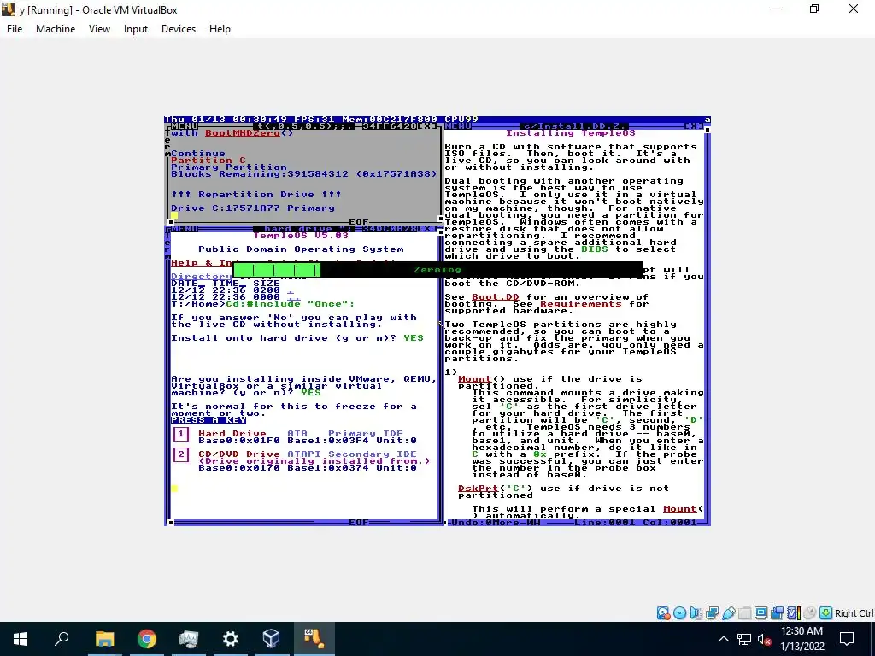Click the tray network icon
Viewport: 875px width, 656px height.
744,639
